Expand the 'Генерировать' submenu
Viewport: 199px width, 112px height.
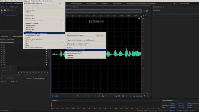pos(44,16)
